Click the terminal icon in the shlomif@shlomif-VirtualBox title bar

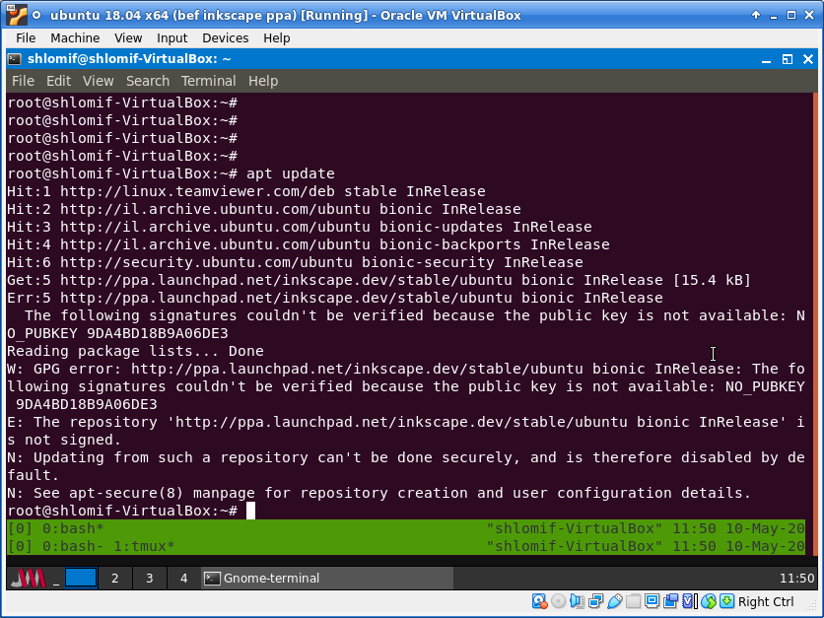pyautogui.click(x=15, y=59)
